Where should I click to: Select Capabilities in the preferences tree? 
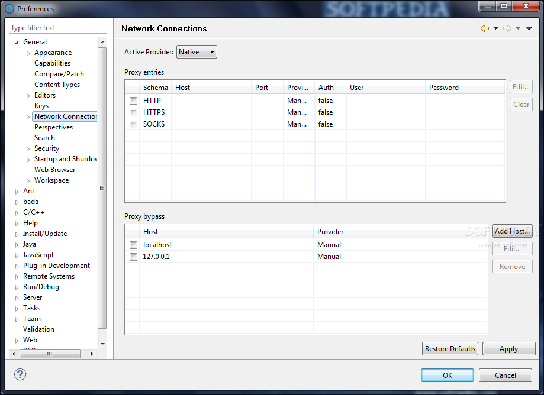coord(53,63)
